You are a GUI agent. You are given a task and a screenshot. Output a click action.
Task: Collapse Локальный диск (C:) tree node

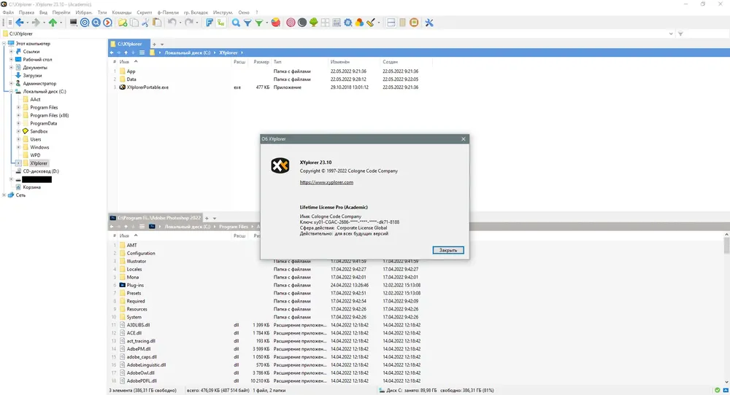point(11,92)
